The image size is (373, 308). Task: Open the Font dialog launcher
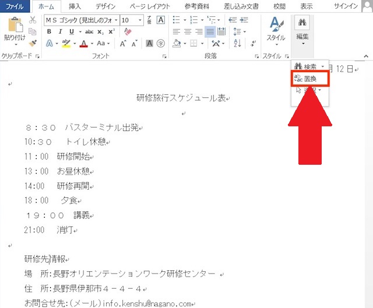[164, 56]
